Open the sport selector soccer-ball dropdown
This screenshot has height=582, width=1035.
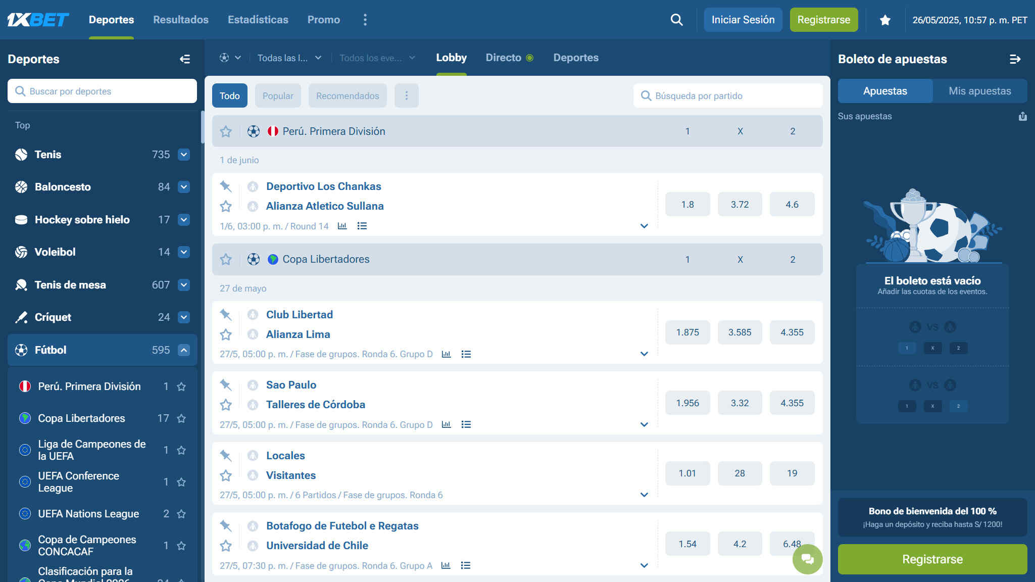point(230,58)
